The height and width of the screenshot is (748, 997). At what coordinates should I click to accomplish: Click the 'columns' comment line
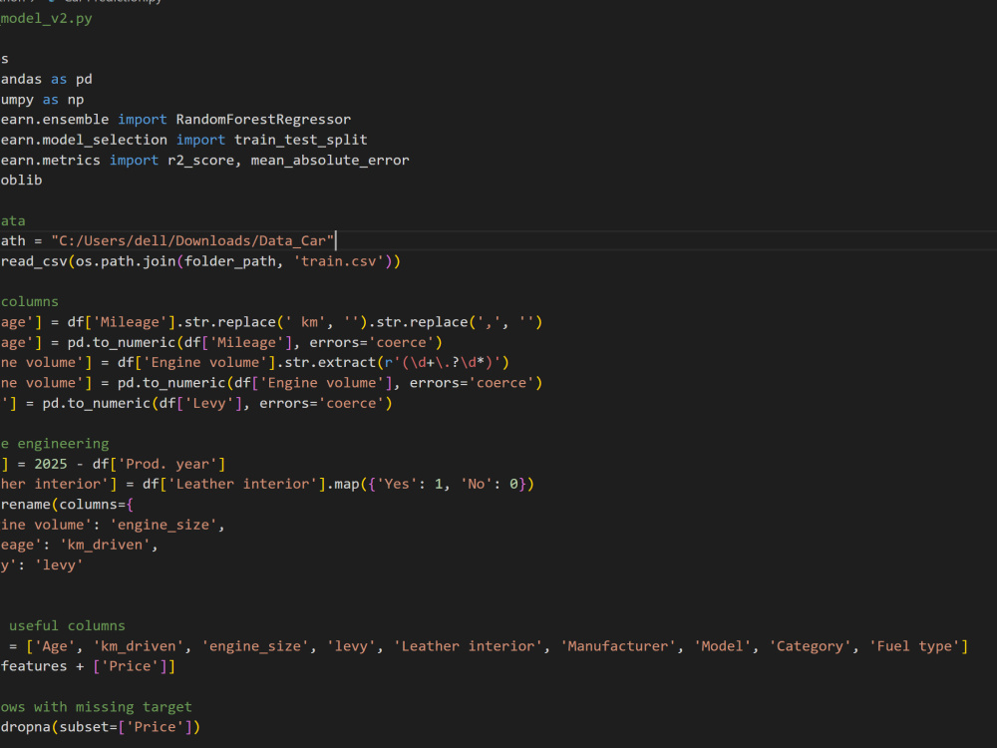(x=29, y=301)
